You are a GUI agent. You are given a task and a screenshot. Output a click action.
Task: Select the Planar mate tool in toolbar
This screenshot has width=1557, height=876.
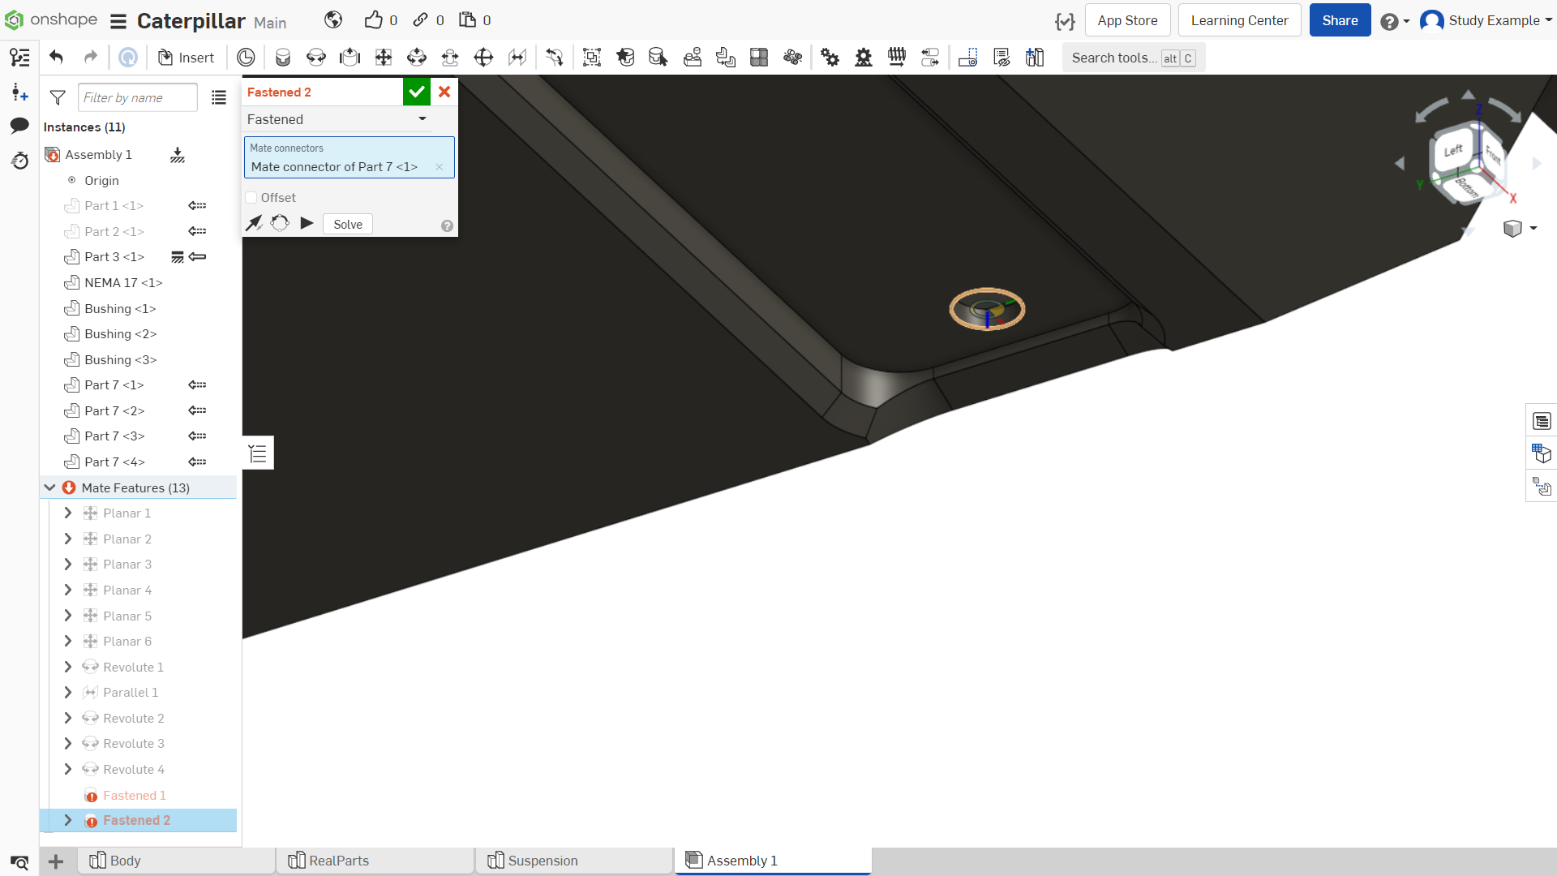pos(384,58)
